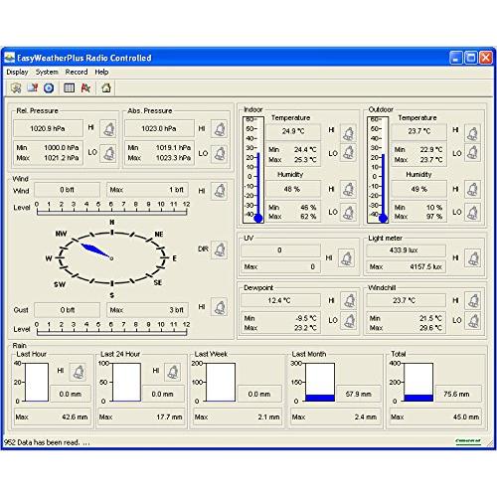497x497 pixels.
Task: Open the System menu
Action: tap(47, 72)
